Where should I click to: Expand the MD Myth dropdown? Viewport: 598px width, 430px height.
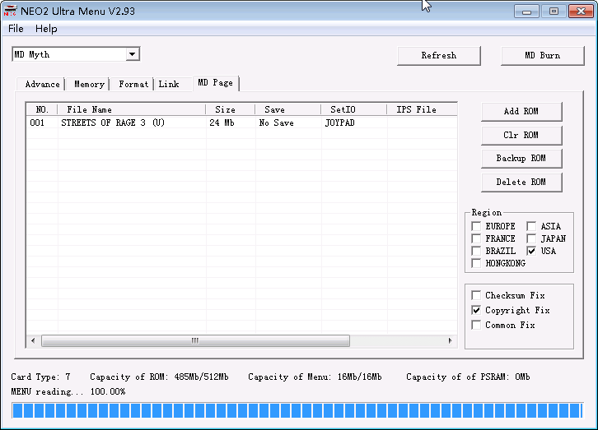[x=132, y=54]
